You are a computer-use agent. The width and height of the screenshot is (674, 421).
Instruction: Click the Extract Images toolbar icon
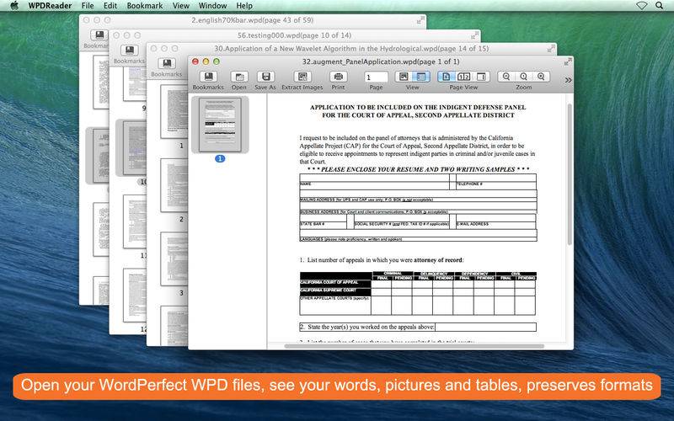coord(302,77)
